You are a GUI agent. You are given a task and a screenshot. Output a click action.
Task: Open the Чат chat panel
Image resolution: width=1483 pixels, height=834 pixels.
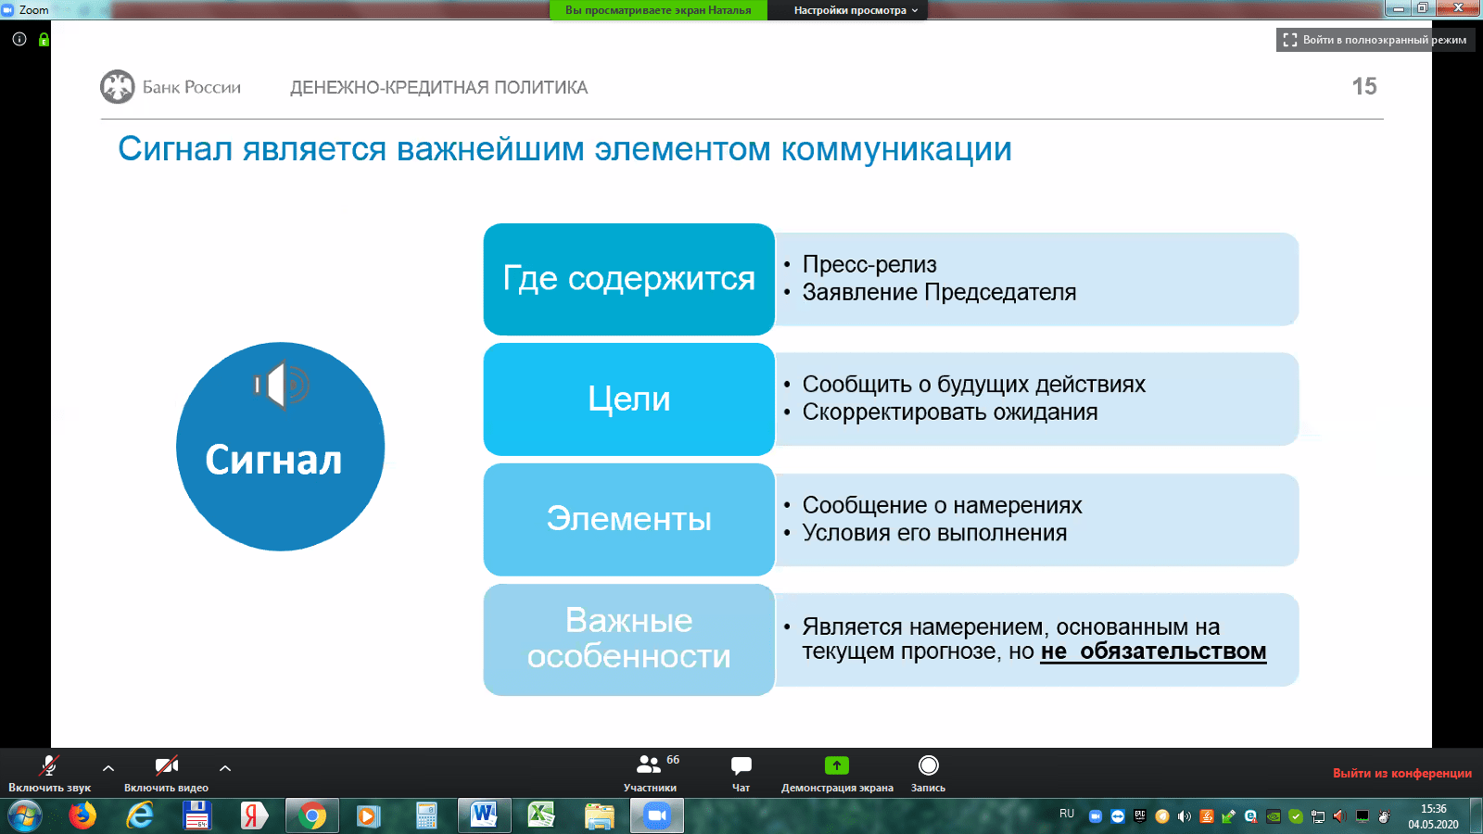coord(741,773)
